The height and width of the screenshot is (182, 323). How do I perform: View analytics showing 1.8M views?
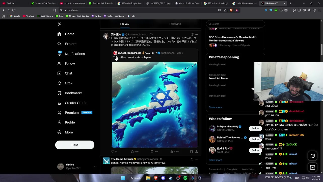point(174,152)
